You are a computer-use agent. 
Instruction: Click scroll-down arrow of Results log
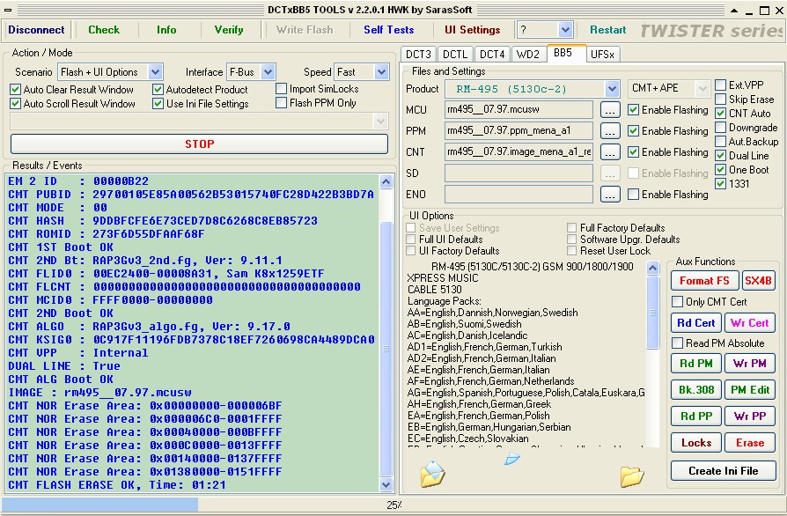(x=386, y=485)
